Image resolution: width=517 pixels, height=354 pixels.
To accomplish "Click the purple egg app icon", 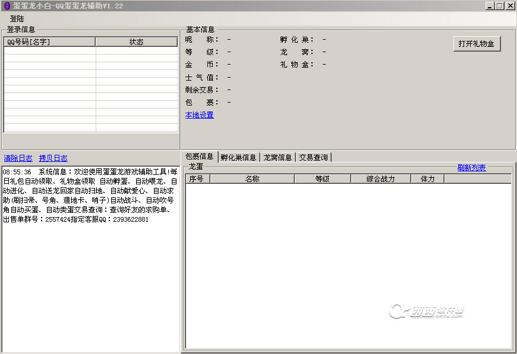I will (7, 5).
